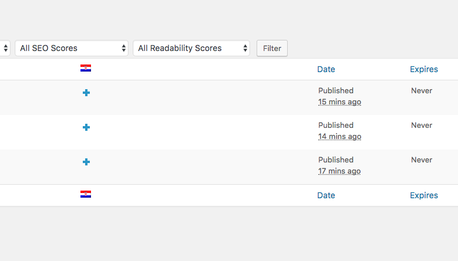
Task: Click 'Never' expiry for the 14 mins ago post
Action: (422, 126)
